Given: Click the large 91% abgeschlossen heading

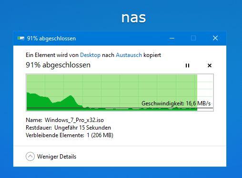Looking at the screenshot, I should point(58,65).
